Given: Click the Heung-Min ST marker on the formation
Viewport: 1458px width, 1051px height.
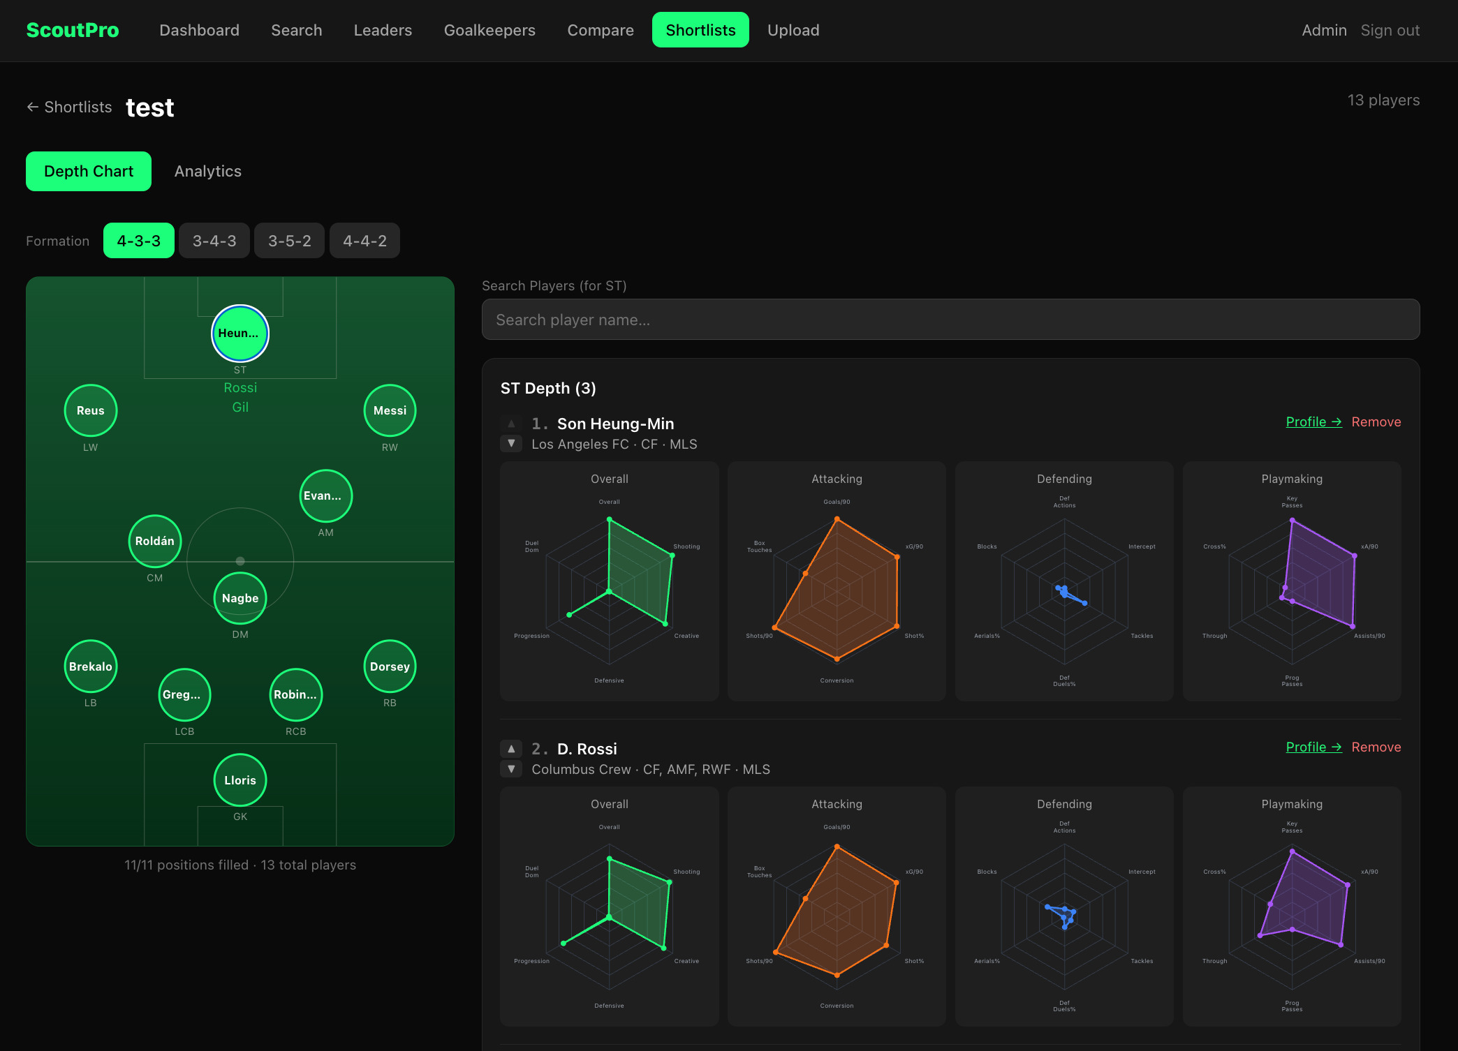Looking at the screenshot, I should click(240, 334).
